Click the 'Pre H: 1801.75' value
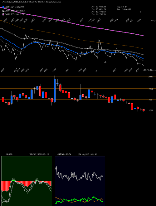 (99, 9)
